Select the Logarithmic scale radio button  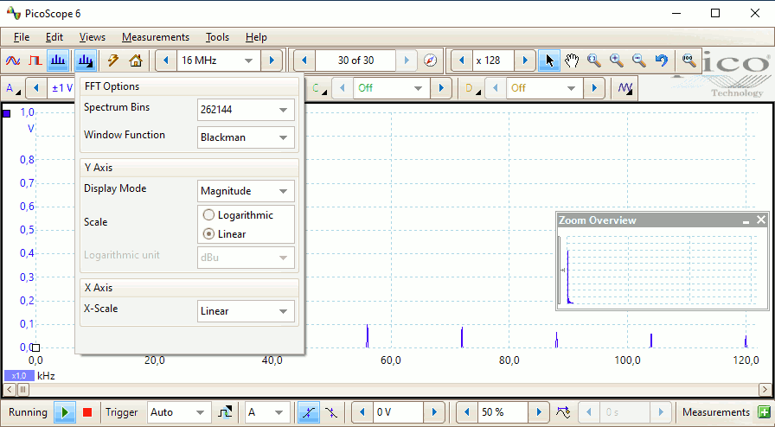pos(208,215)
